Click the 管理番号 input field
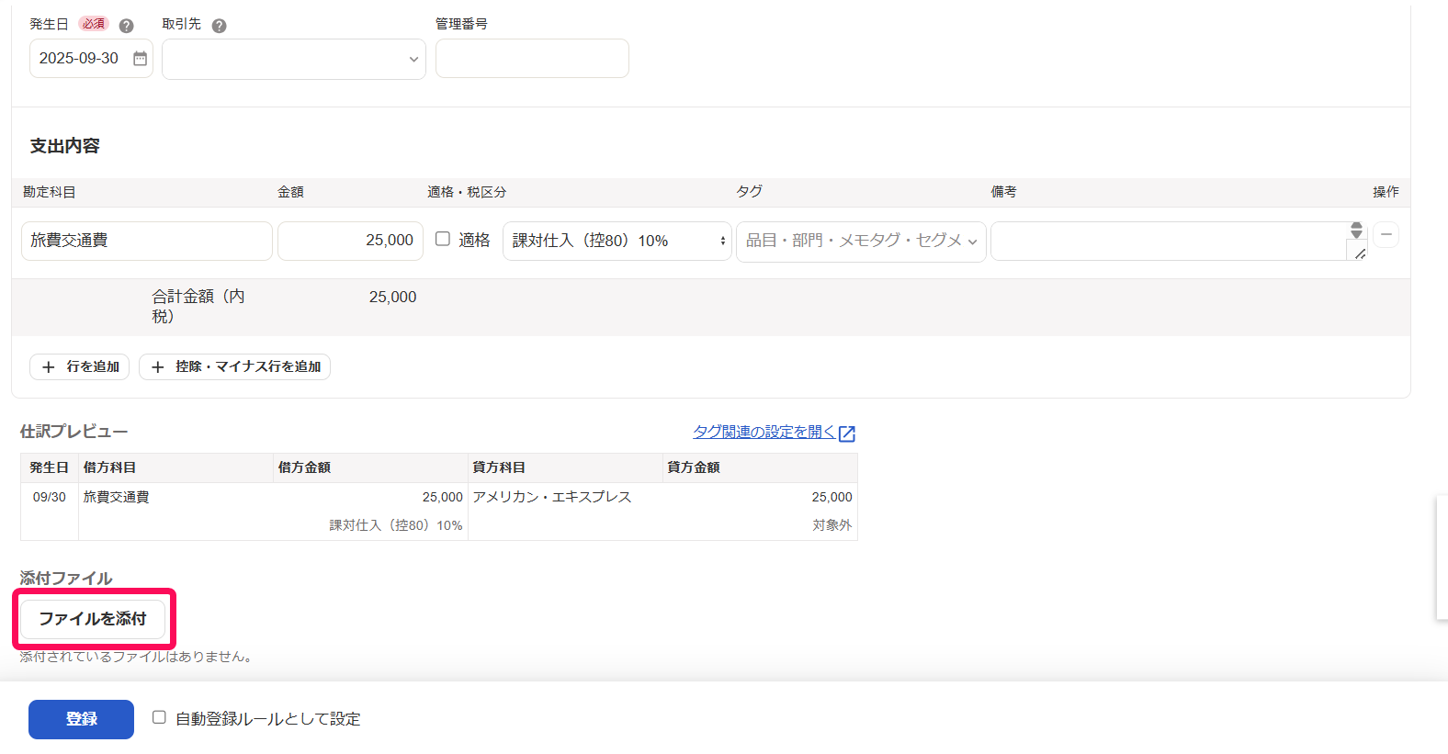 (x=532, y=58)
